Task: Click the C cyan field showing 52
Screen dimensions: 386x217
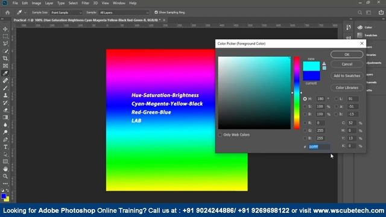Action: tap(352, 123)
